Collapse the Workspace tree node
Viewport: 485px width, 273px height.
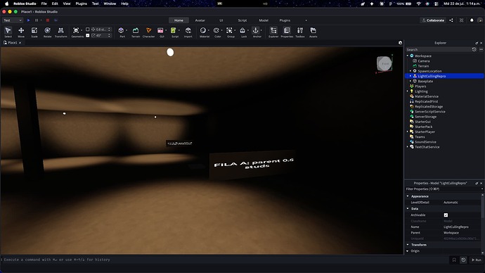click(408, 56)
